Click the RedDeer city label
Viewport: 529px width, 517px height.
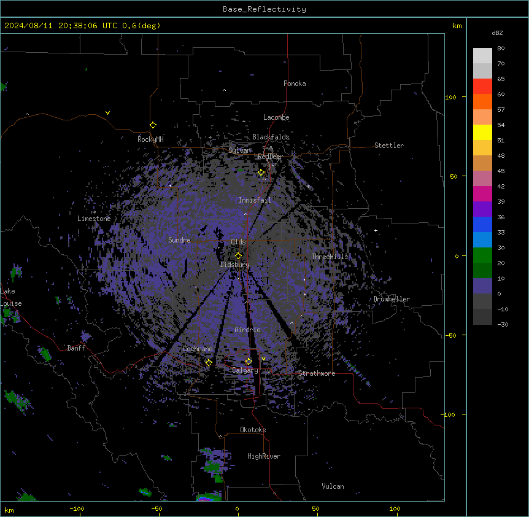270,157
